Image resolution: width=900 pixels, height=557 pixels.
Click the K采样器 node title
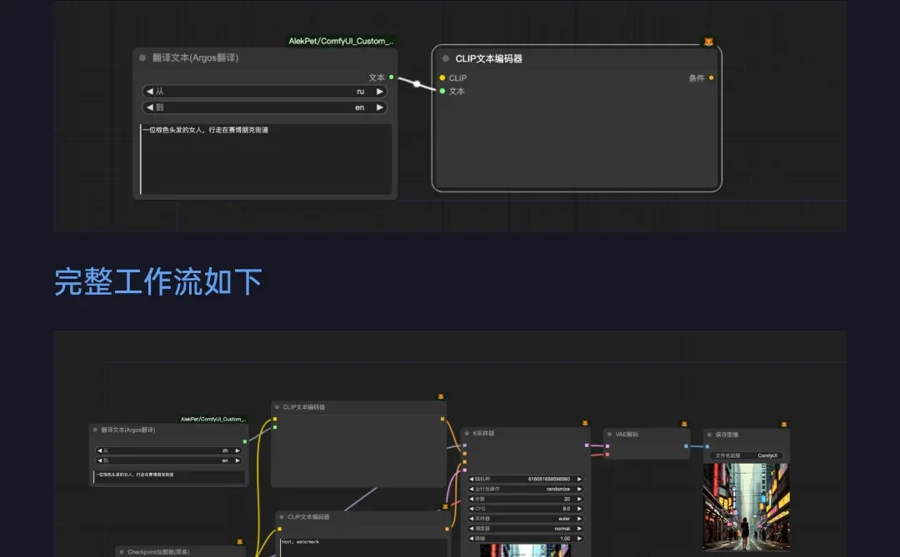click(x=483, y=433)
